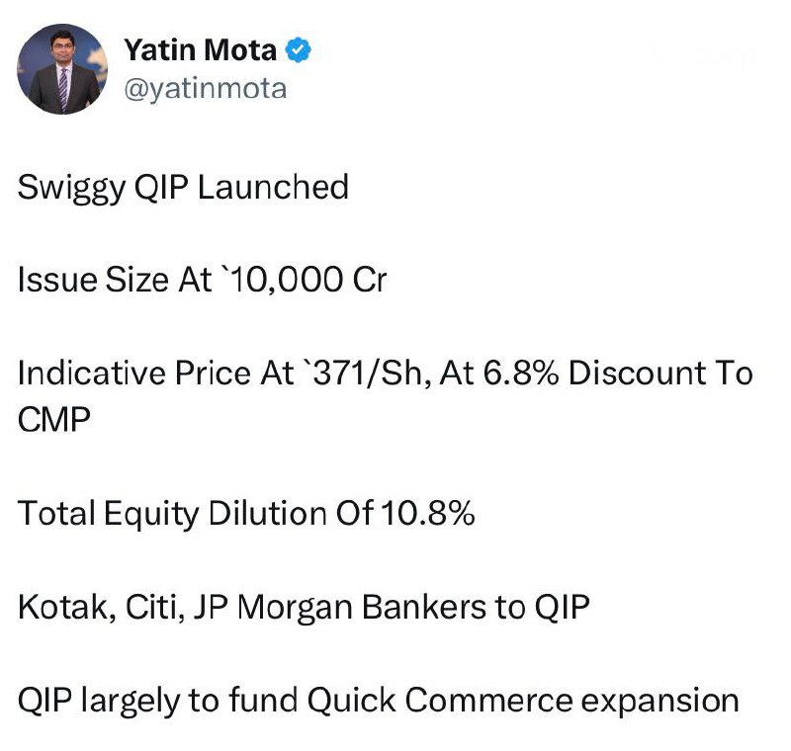791x751 pixels.
Task: Click the blue verified badge
Action: (299, 49)
